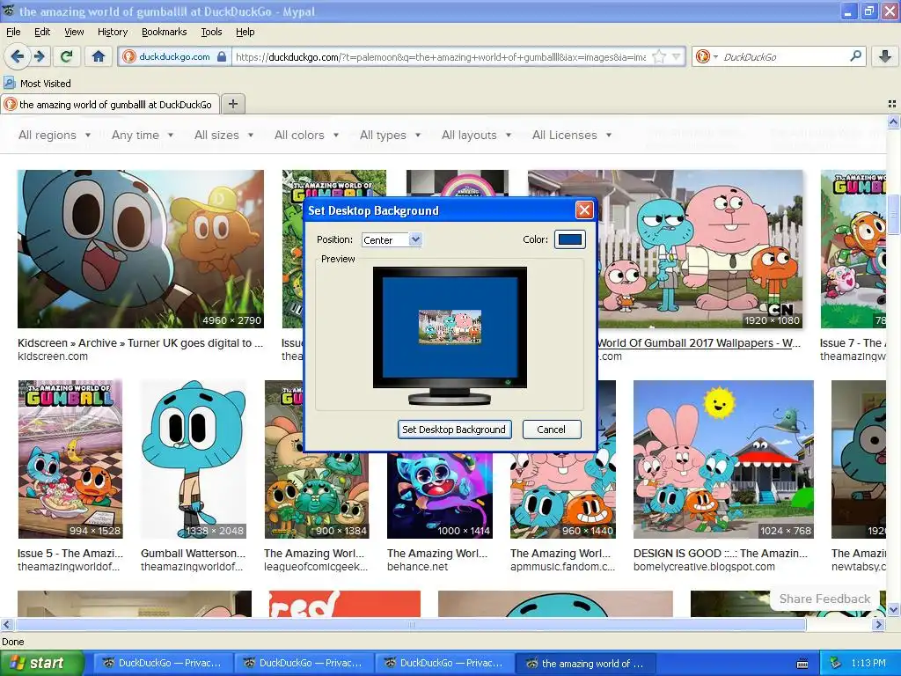
Task: Open the Most Visited bookmarks folder
Action: [x=37, y=84]
